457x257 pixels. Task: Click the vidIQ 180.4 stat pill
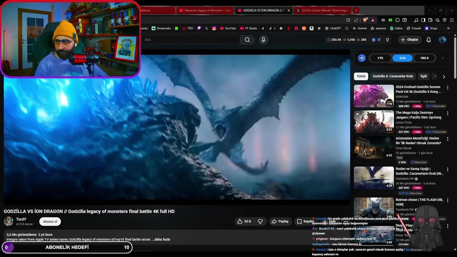425,58
